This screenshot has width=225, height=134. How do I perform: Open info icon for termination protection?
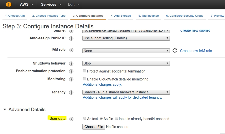(x=71, y=71)
